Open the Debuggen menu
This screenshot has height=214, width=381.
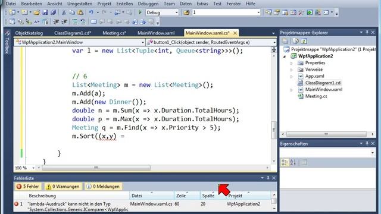[x=148, y=4]
